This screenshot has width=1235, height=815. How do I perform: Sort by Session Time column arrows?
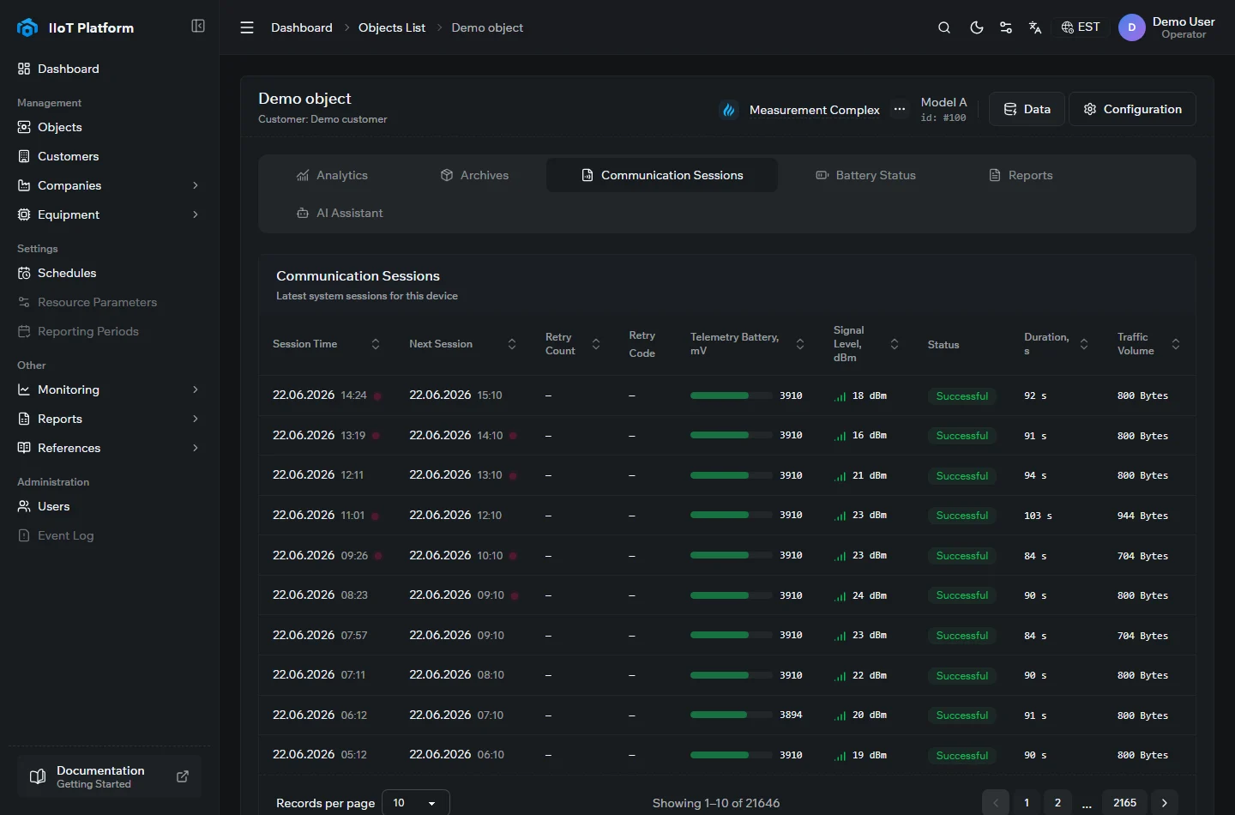(376, 344)
